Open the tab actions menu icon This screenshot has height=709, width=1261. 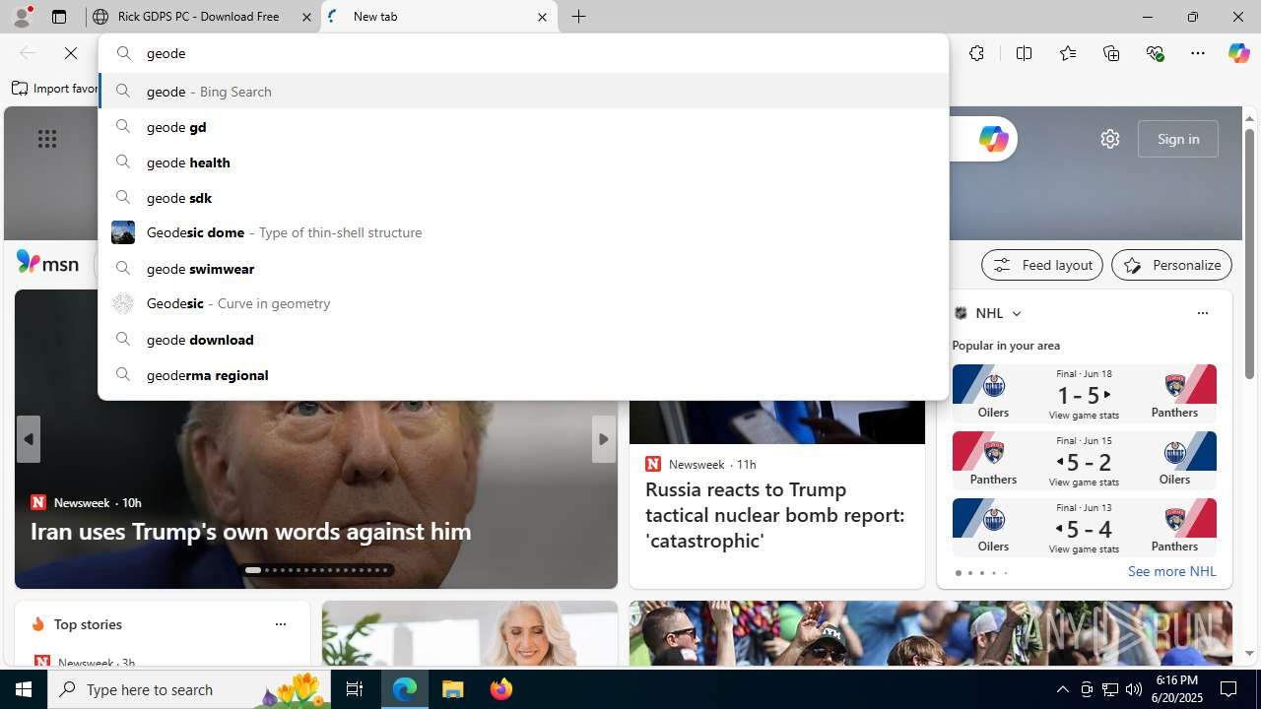pyautogui.click(x=59, y=17)
